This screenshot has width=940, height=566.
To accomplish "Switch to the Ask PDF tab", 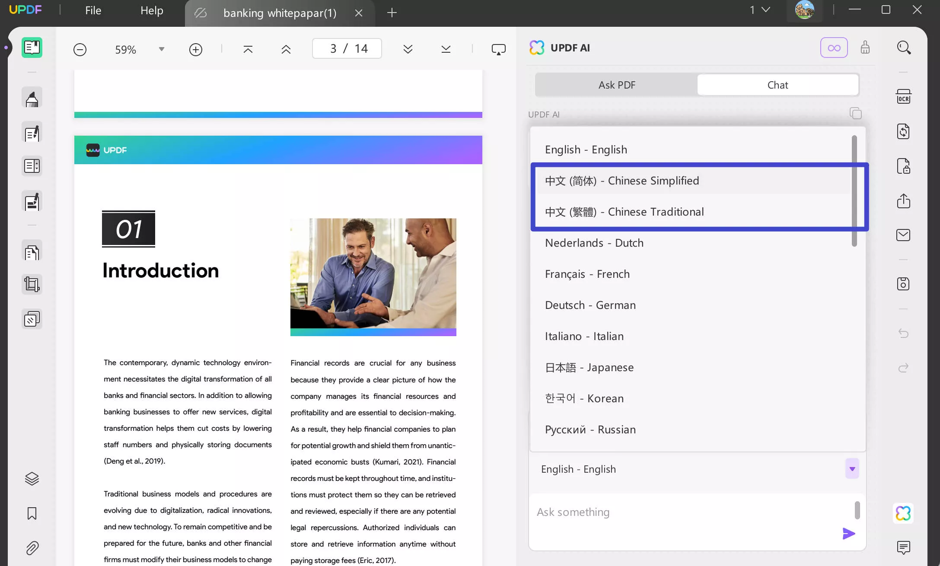I will [x=616, y=85].
